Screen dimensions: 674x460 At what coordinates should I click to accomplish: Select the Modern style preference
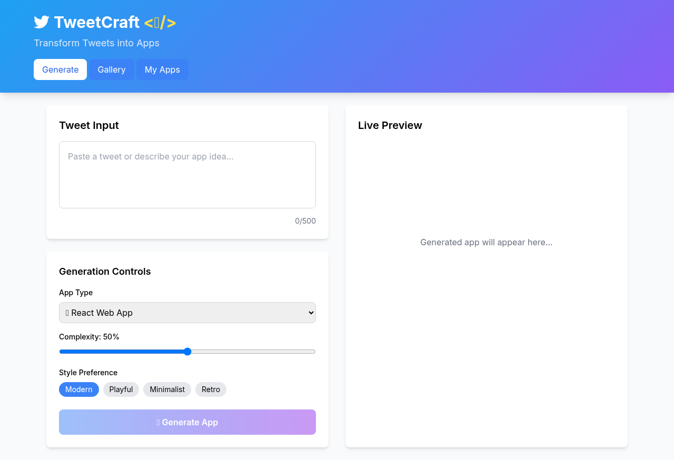[78, 389]
